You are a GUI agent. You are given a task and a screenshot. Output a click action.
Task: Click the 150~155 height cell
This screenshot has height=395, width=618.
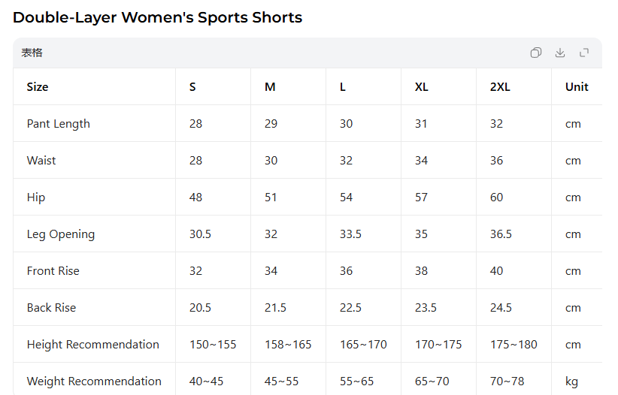[213, 345]
